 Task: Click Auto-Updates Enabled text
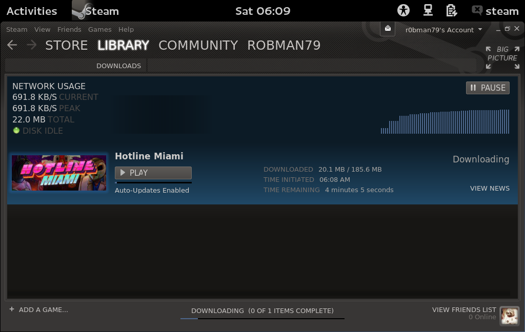(x=152, y=190)
